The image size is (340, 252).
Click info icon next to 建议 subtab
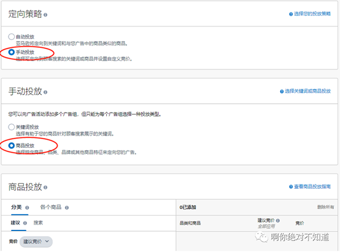pyautogui.click(x=25, y=223)
